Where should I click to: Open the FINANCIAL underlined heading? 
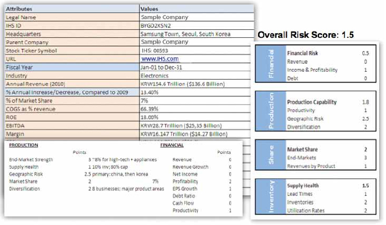[172, 145]
